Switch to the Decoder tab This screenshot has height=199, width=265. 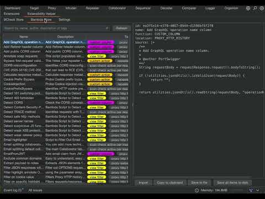click(166, 8)
